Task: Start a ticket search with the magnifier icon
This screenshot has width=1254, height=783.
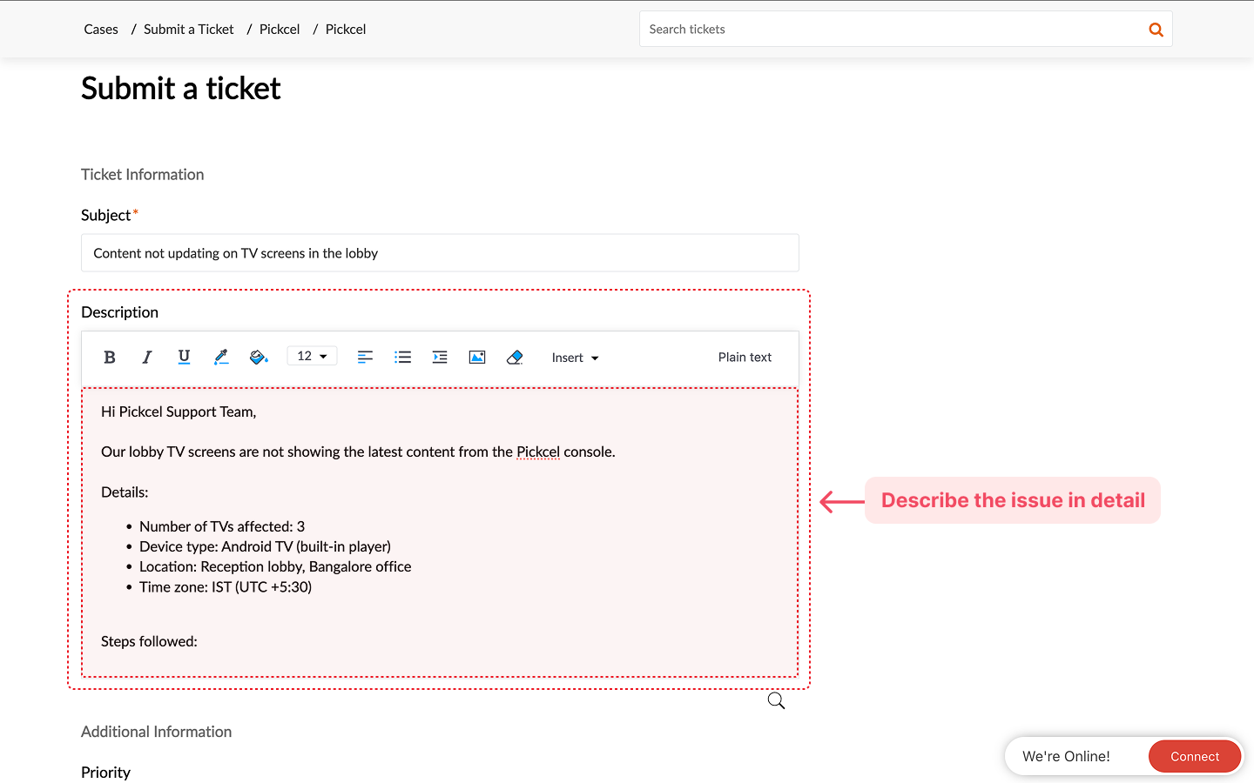Action: (1156, 29)
